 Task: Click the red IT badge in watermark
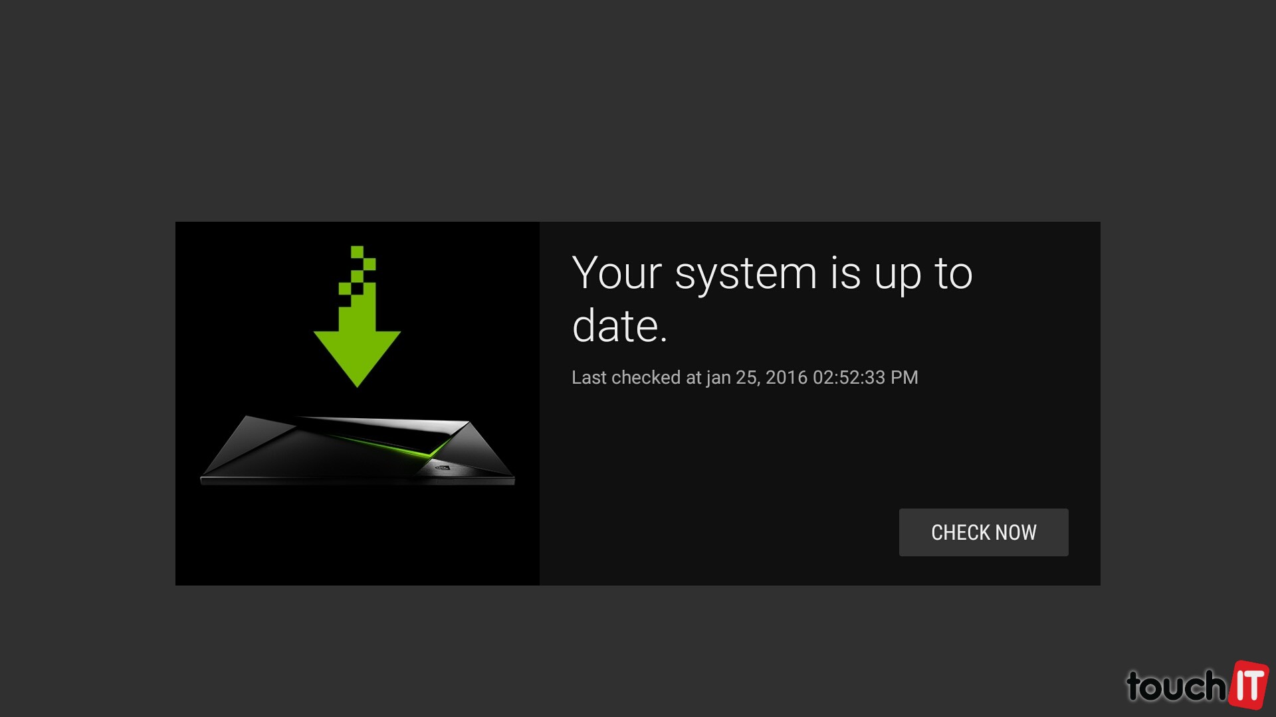click(x=1248, y=684)
